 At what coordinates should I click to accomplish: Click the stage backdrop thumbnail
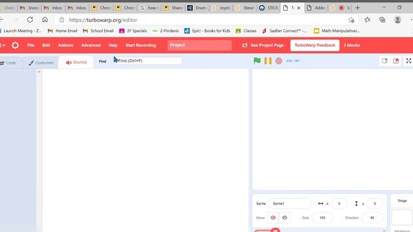pyautogui.click(x=402, y=218)
